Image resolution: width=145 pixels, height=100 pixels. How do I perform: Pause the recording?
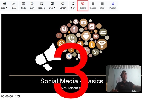(x=93, y=6)
